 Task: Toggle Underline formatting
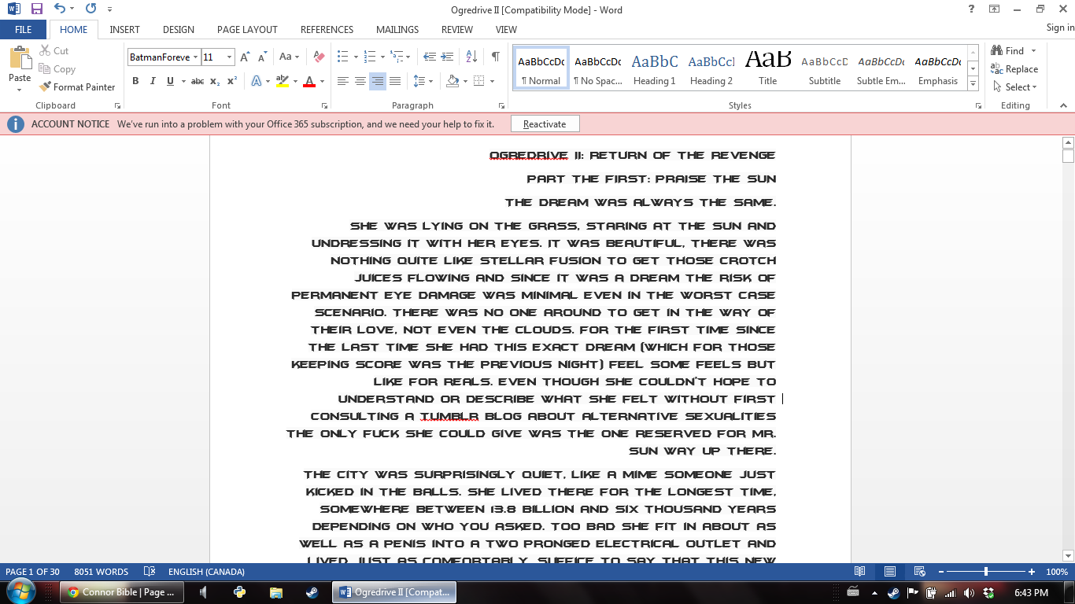(x=169, y=81)
